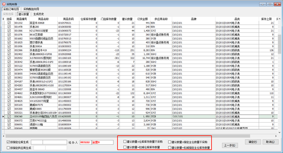
Task: Sort by the 品类 column header
Action: pyautogui.click(x=237, y=19)
